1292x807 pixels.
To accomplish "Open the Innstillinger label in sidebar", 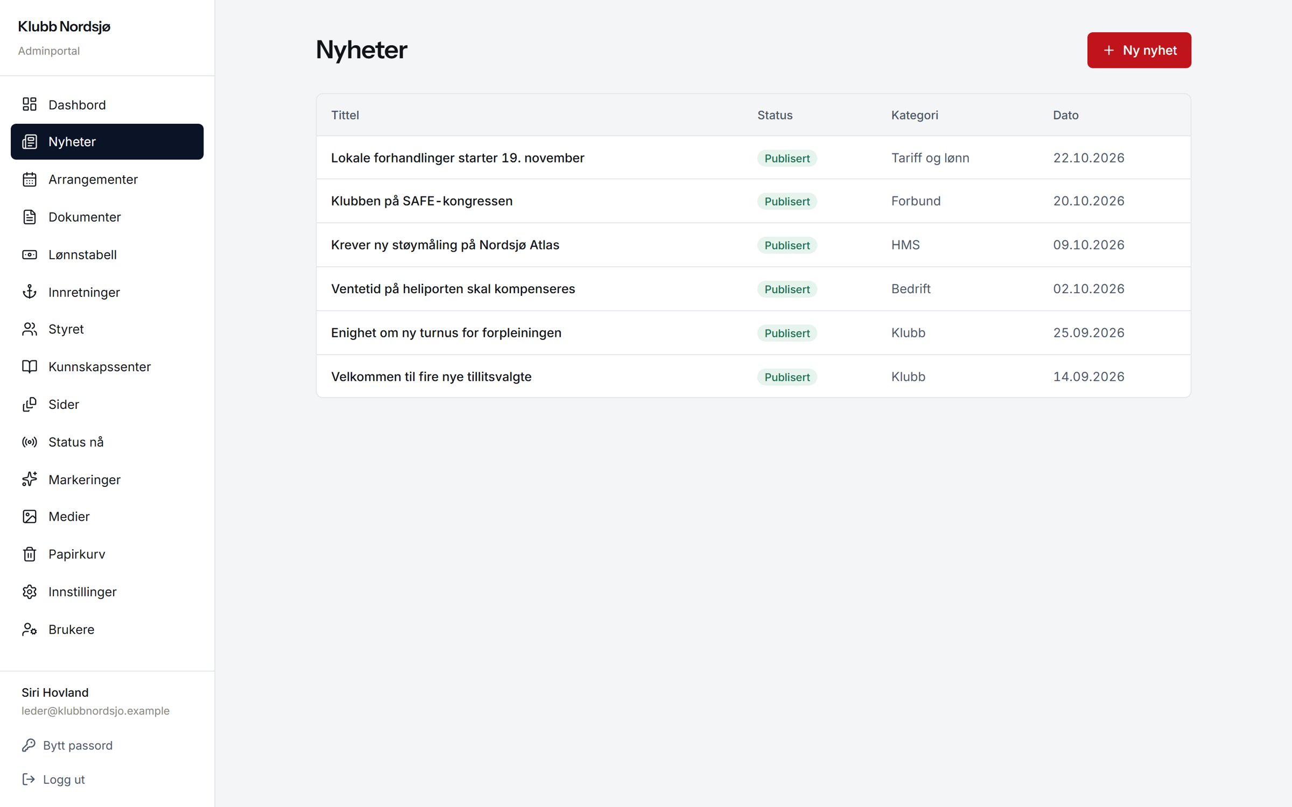I will (82, 592).
